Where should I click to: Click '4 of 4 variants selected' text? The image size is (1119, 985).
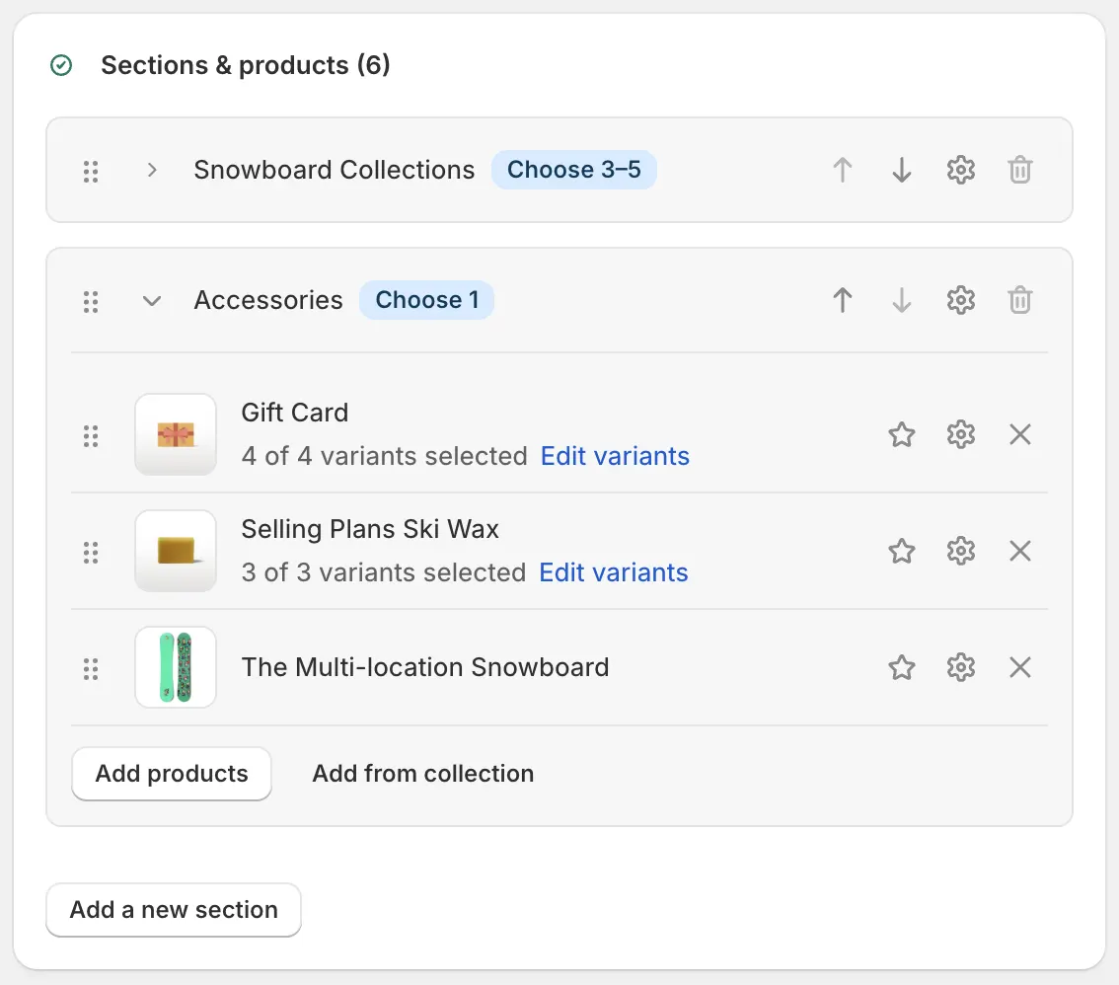coord(384,456)
